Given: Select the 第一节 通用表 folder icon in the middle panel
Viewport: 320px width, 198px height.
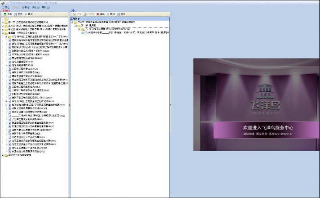Looking at the screenshot, I should (79, 26).
